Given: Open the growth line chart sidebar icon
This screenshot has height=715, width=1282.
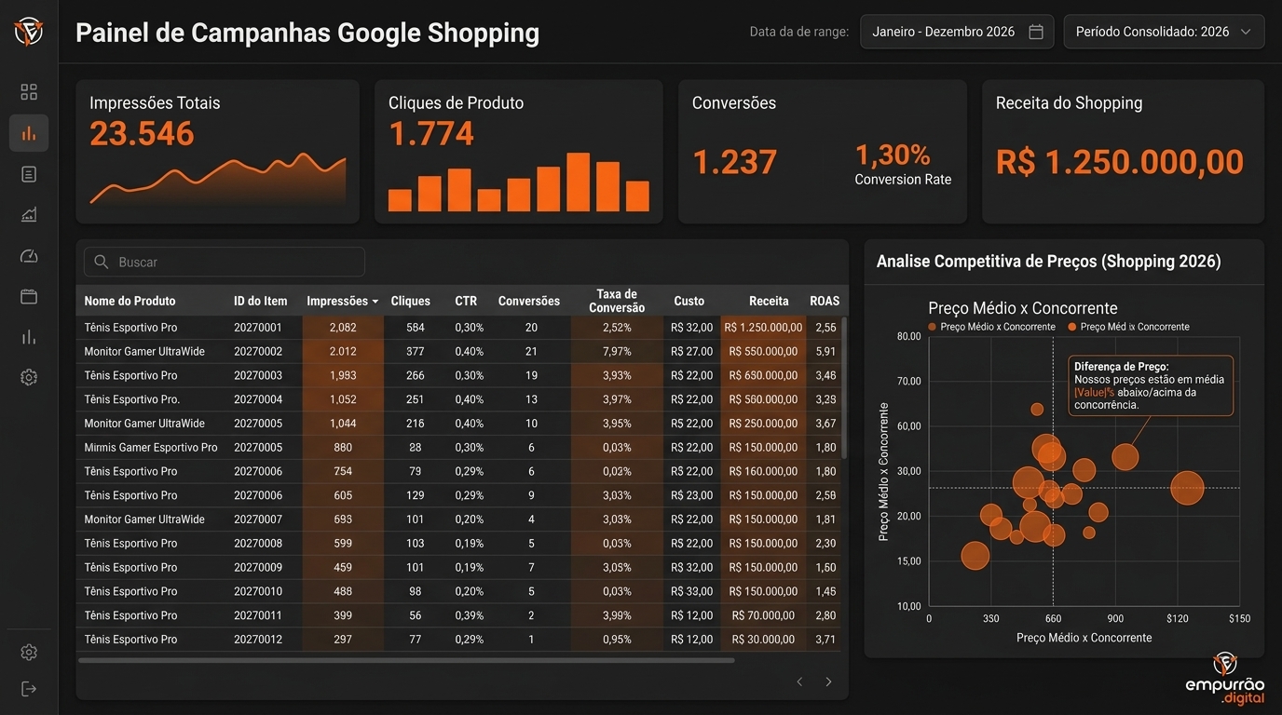Looking at the screenshot, I should click(x=29, y=215).
